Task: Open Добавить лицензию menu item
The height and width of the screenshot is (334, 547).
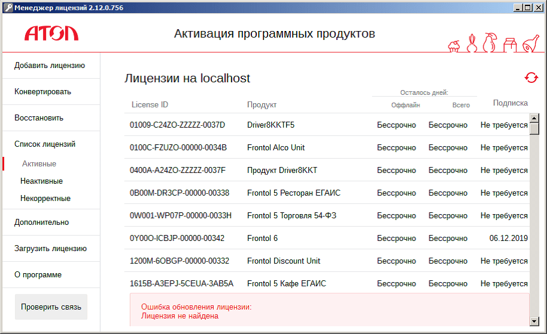Action: [x=51, y=66]
